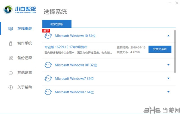Click the 小白系统 logo icon

coord(8,10)
